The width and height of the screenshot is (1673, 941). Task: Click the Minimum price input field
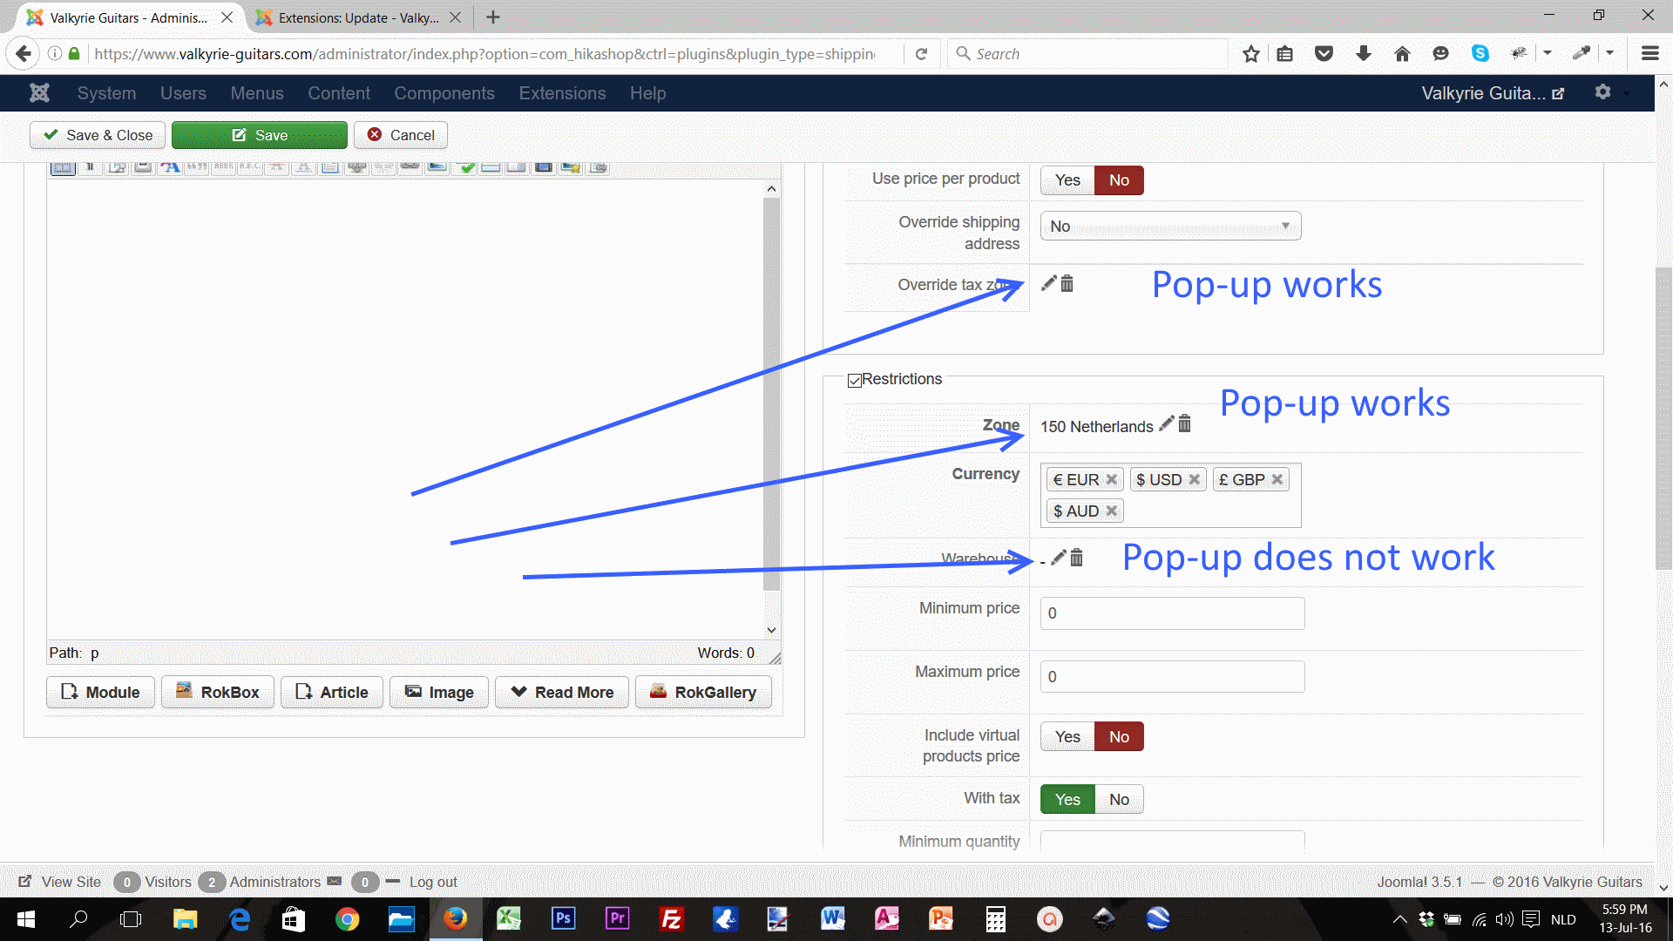point(1171,613)
